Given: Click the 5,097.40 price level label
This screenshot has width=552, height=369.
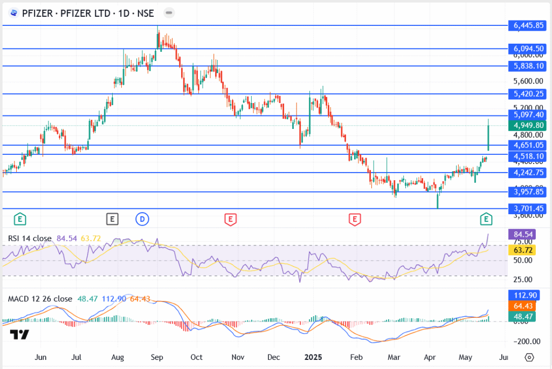Looking at the screenshot, I should point(527,114).
